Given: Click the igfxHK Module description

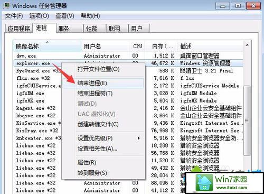Looking at the screenshot, I should click(198, 101).
